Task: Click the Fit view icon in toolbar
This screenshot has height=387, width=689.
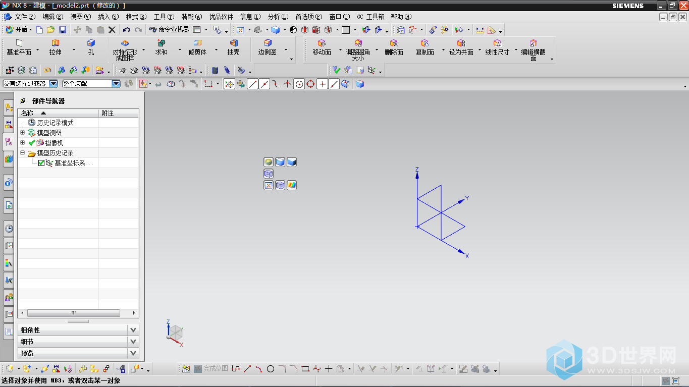Action: tap(240, 30)
